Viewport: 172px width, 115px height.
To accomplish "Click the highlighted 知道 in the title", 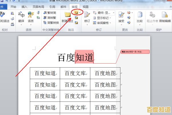I will click(x=84, y=57).
